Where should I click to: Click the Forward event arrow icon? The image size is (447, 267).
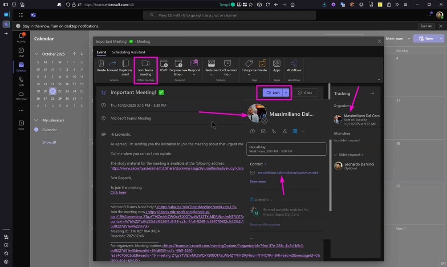113,64
